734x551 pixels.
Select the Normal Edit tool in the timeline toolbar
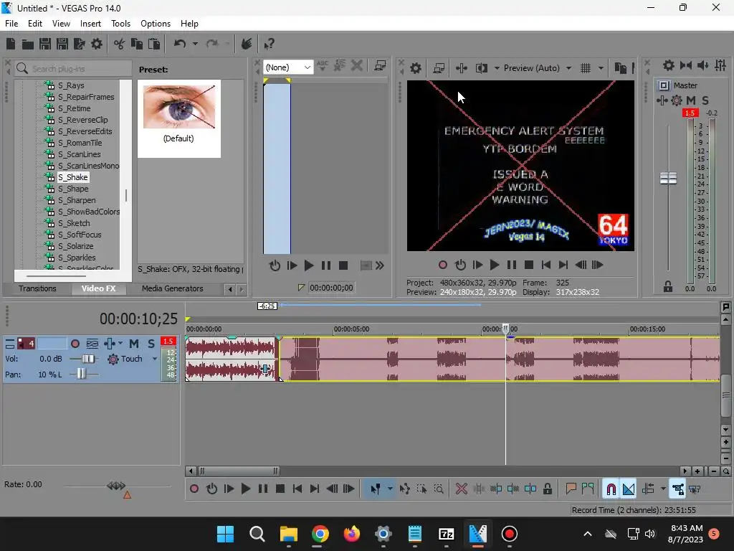click(376, 489)
